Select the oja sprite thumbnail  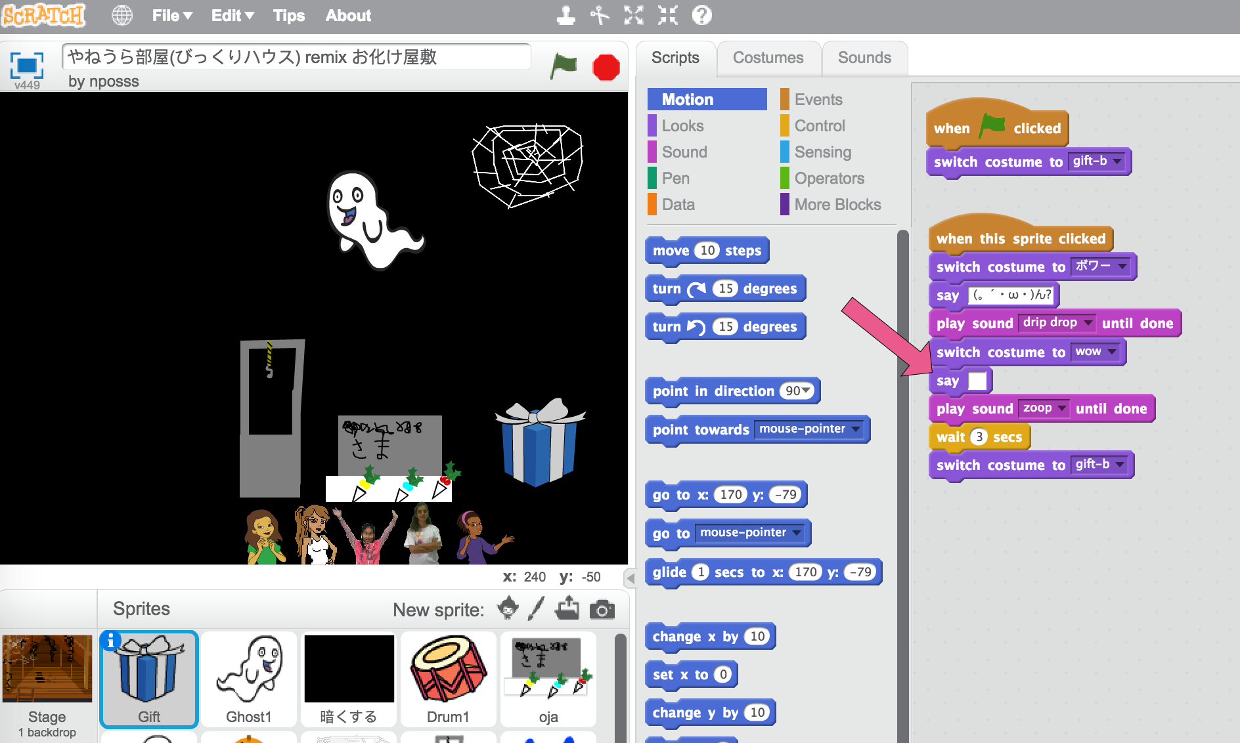point(548,679)
